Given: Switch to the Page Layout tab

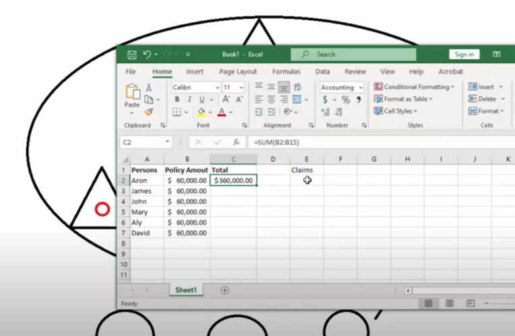Looking at the screenshot, I should (238, 71).
